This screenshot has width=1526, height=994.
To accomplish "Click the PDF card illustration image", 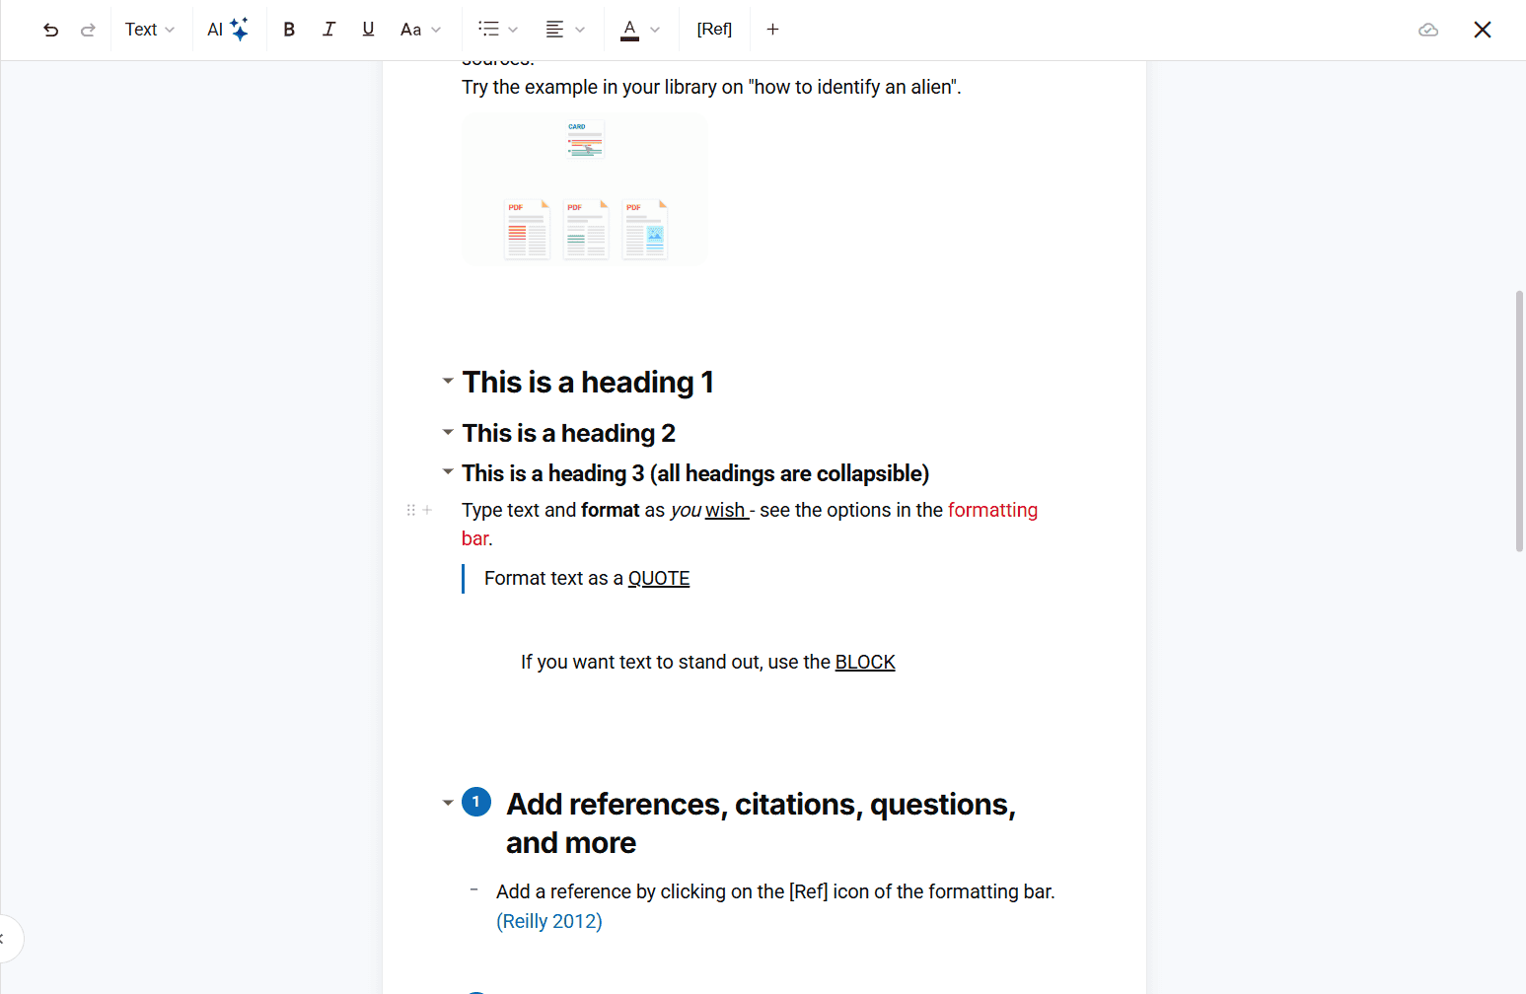I will 584,189.
